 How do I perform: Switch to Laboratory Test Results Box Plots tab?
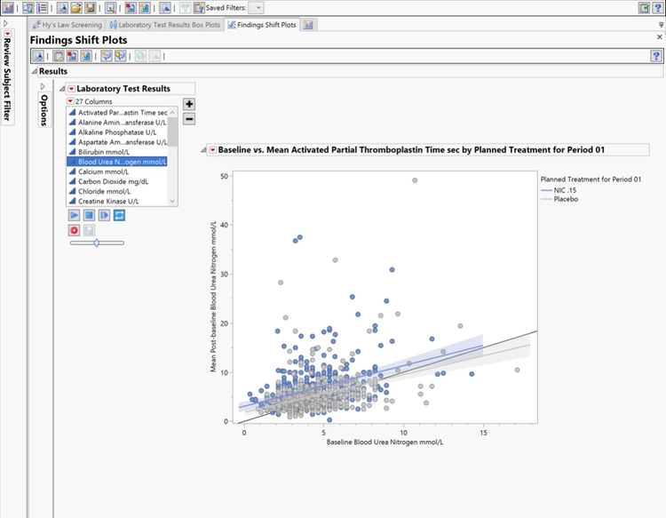pos(166,24)
